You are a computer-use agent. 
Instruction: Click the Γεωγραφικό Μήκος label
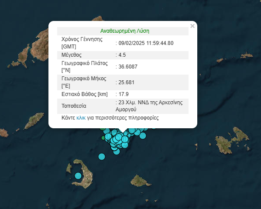tap(84, 79)
